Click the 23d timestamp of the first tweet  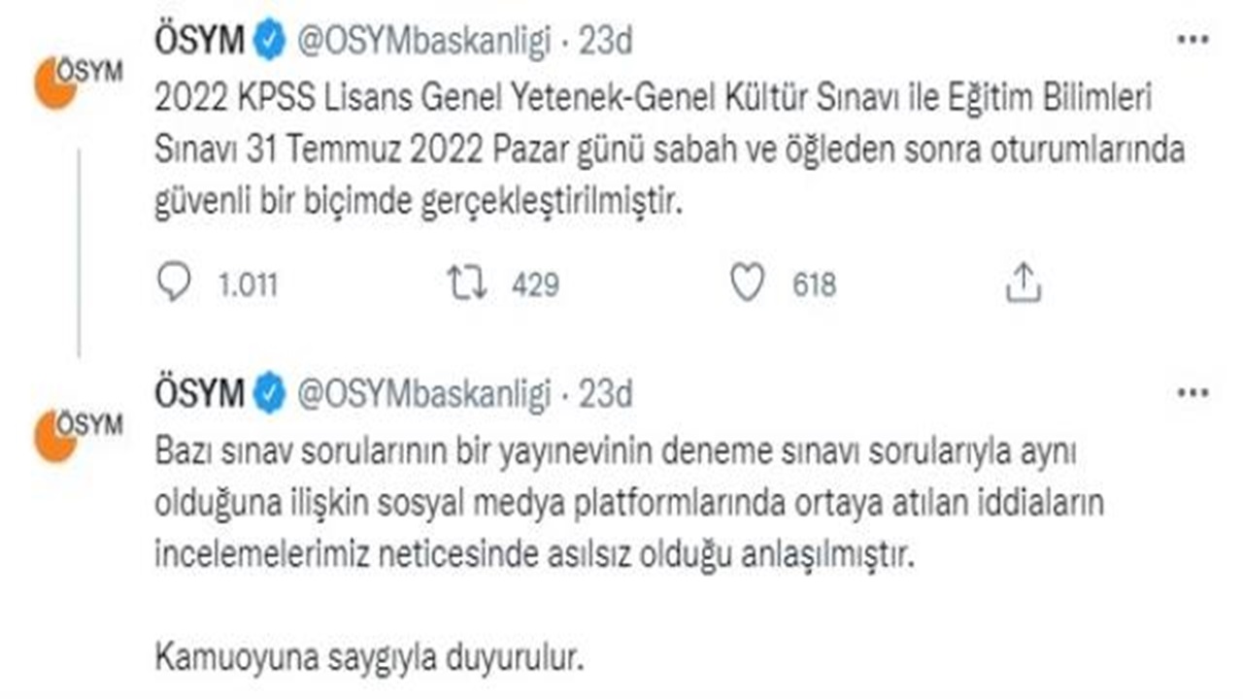[606, 41]
